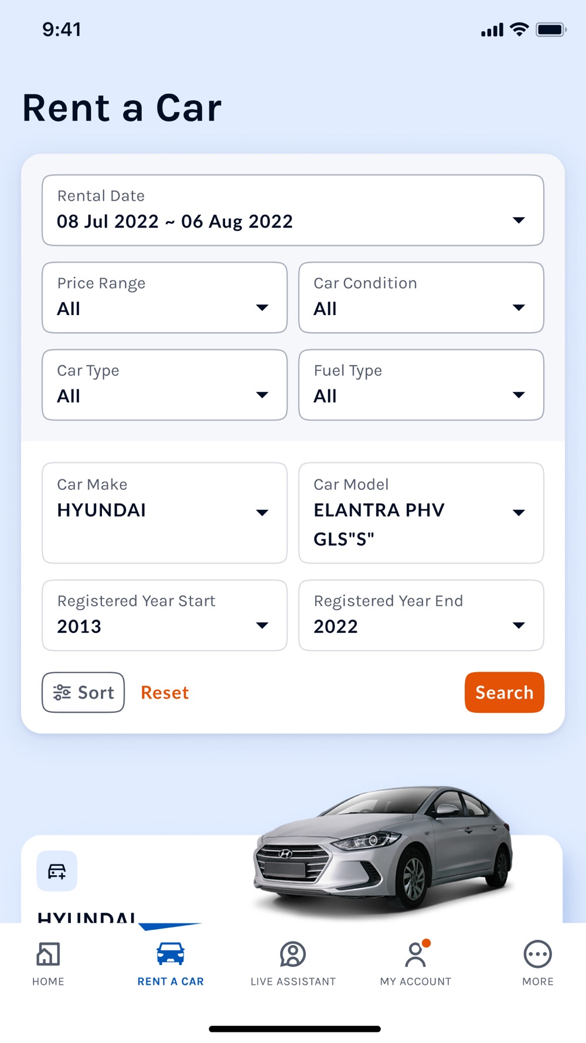Tap the Home icon in bottom bar
Image resolution: width=586 pixels, height=1043 pixels.
point(48,954)
